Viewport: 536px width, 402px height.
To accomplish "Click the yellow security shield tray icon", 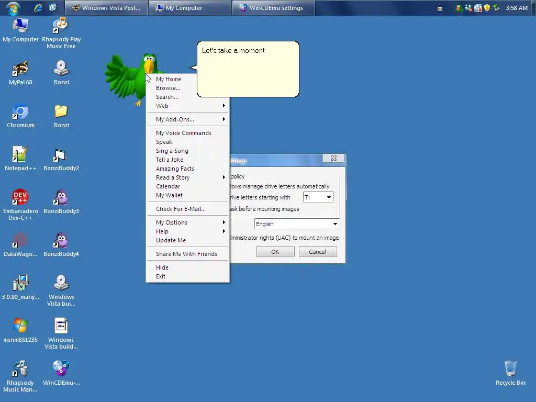I will click(487, 8).
